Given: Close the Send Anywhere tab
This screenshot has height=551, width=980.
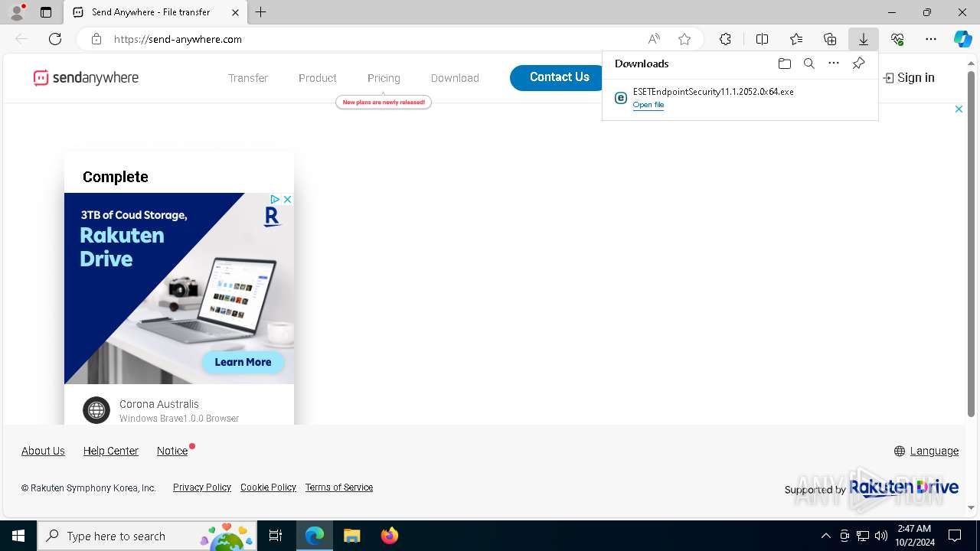Looking at the screenshot, I should [235, 12].
